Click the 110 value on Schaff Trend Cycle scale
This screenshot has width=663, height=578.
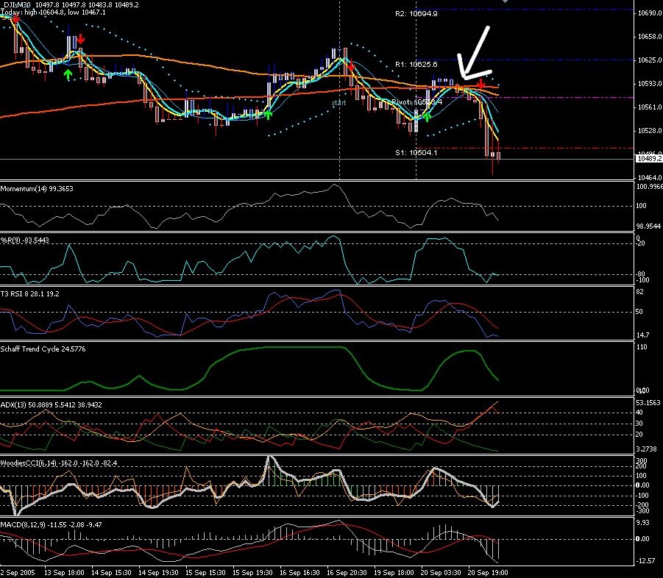(x=642, y=347)
